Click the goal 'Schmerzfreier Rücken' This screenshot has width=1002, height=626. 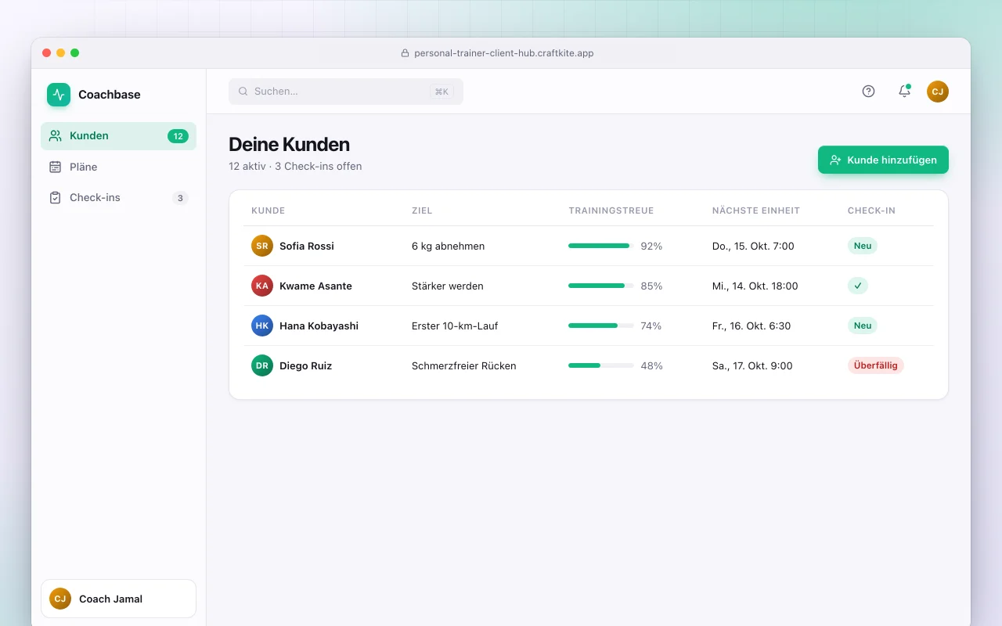[x=464, y=365]
